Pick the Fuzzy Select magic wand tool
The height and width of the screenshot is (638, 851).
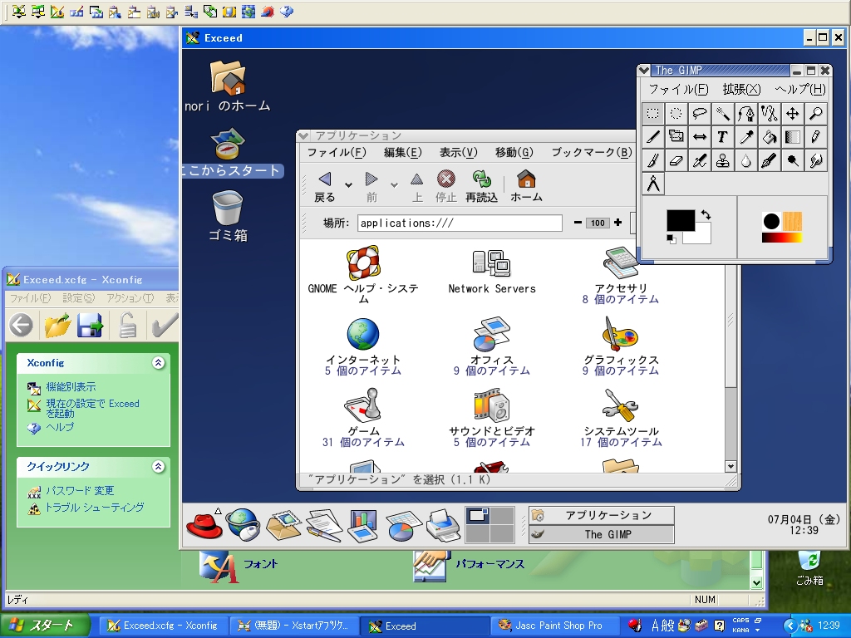[x=723, y=113]
